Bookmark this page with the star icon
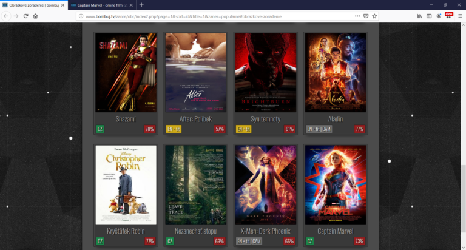The height and width of the screenshot is (250, 466). tap(374, 16)
